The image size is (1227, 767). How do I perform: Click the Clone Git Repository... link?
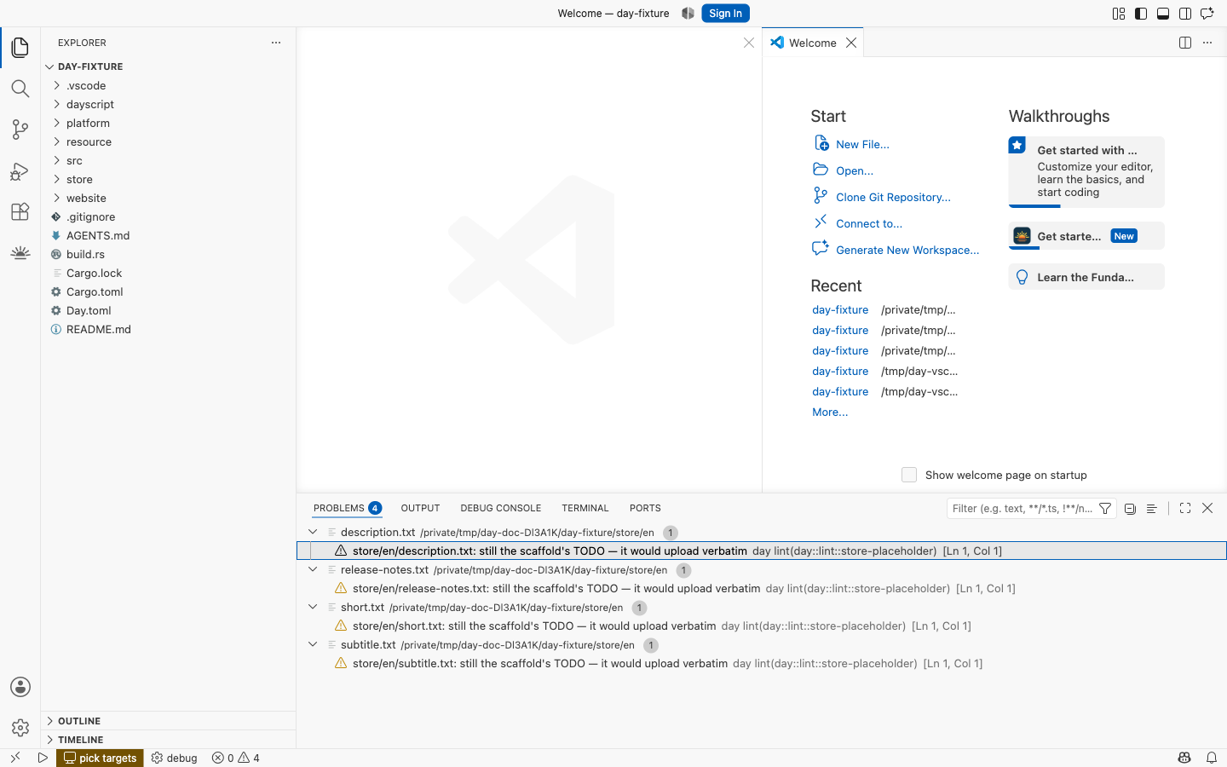(893, 197)
